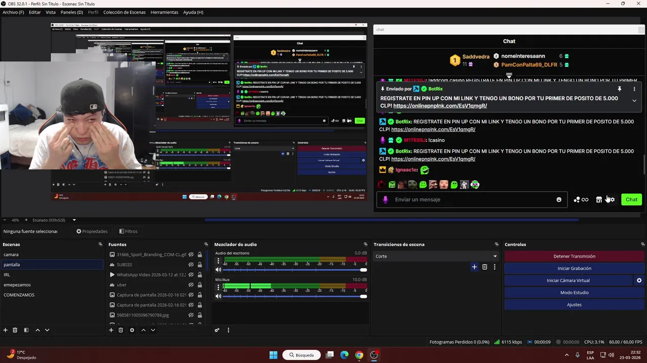Enable Modo Estudio
The width and height of the screenshot is (647, 363).
(x=574, y=292)
